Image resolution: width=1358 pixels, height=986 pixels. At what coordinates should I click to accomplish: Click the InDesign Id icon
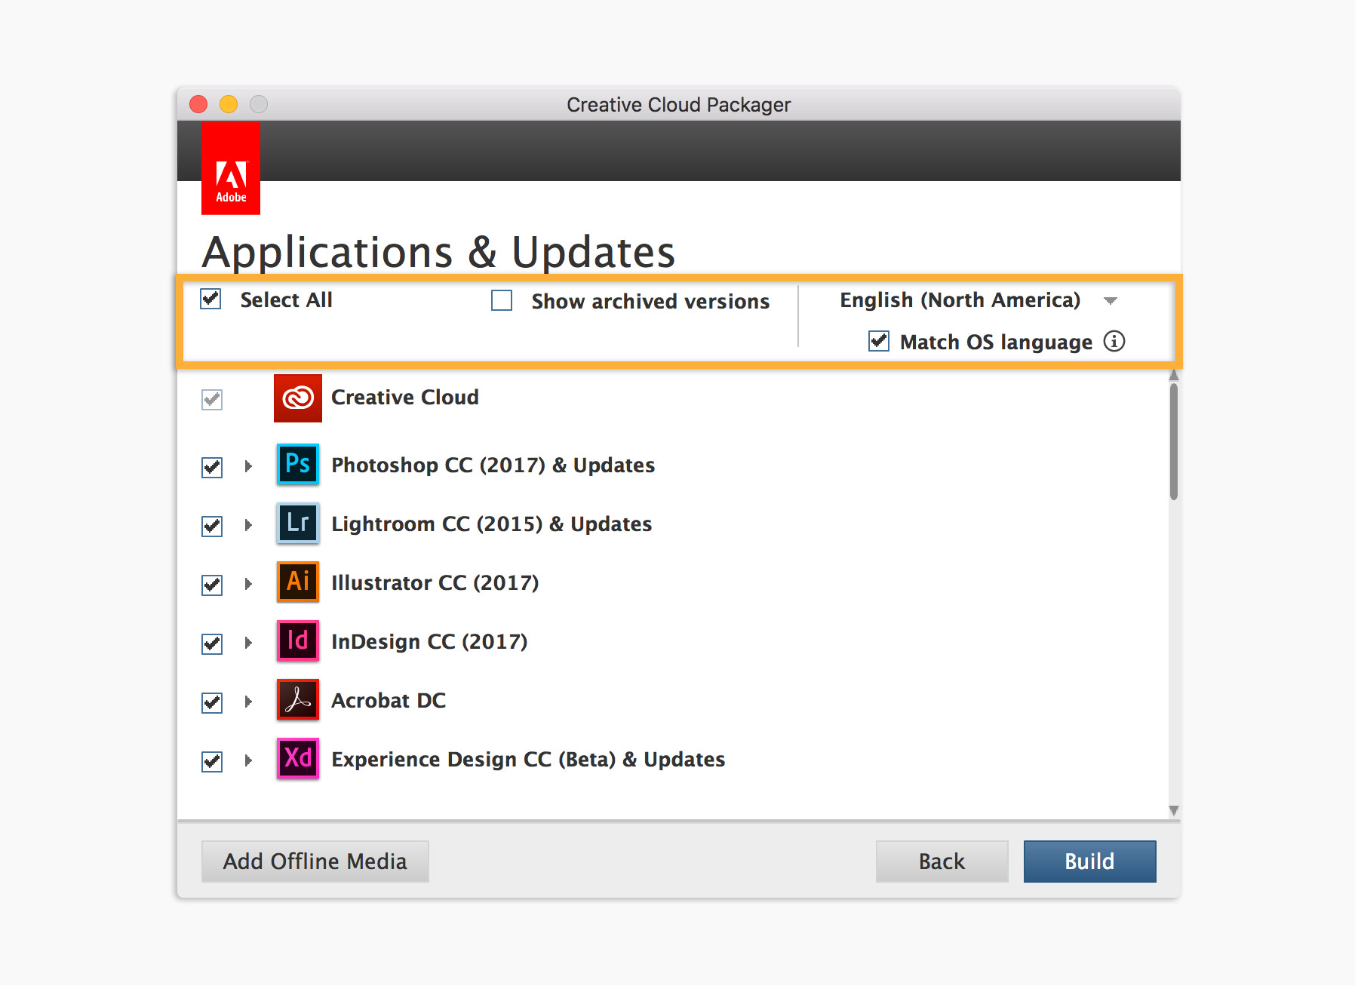(298, 640)
